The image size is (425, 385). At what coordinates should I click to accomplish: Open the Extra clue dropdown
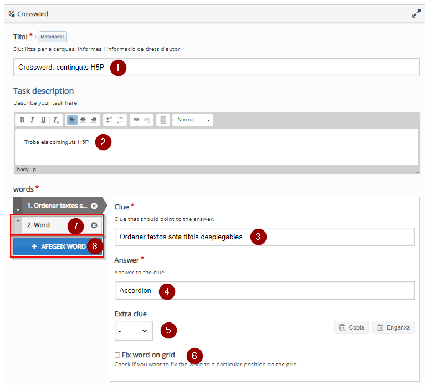[134, 331]
